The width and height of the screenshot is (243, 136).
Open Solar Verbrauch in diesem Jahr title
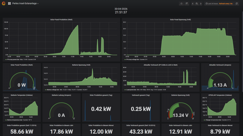pyautogui.click(x=180, y=125)
